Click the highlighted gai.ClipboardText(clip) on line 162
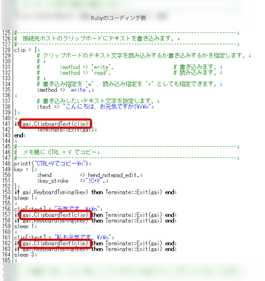This screenshot has height=281, width=265. coord(56,243)
